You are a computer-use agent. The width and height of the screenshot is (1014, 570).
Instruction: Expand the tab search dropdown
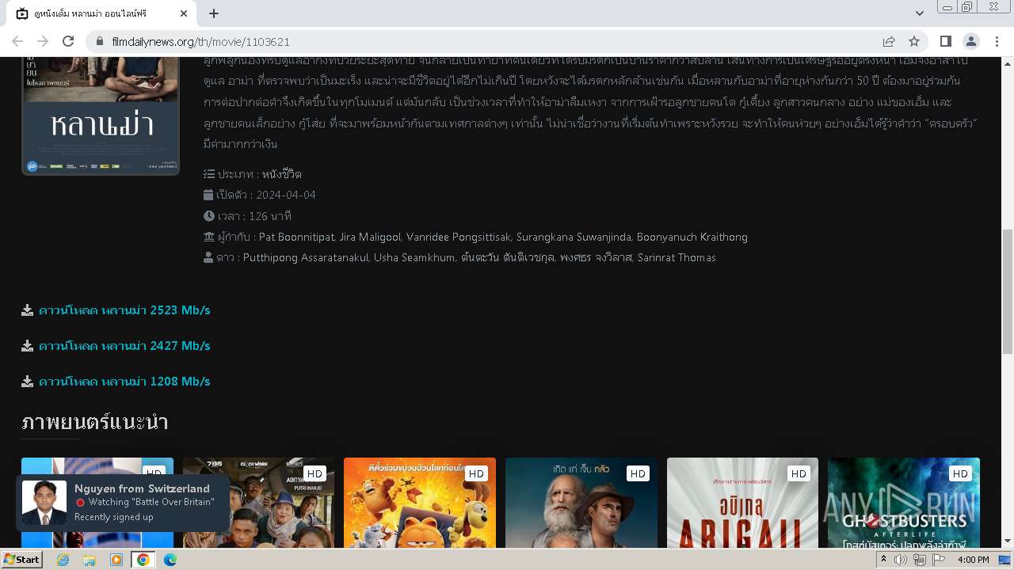919,13
